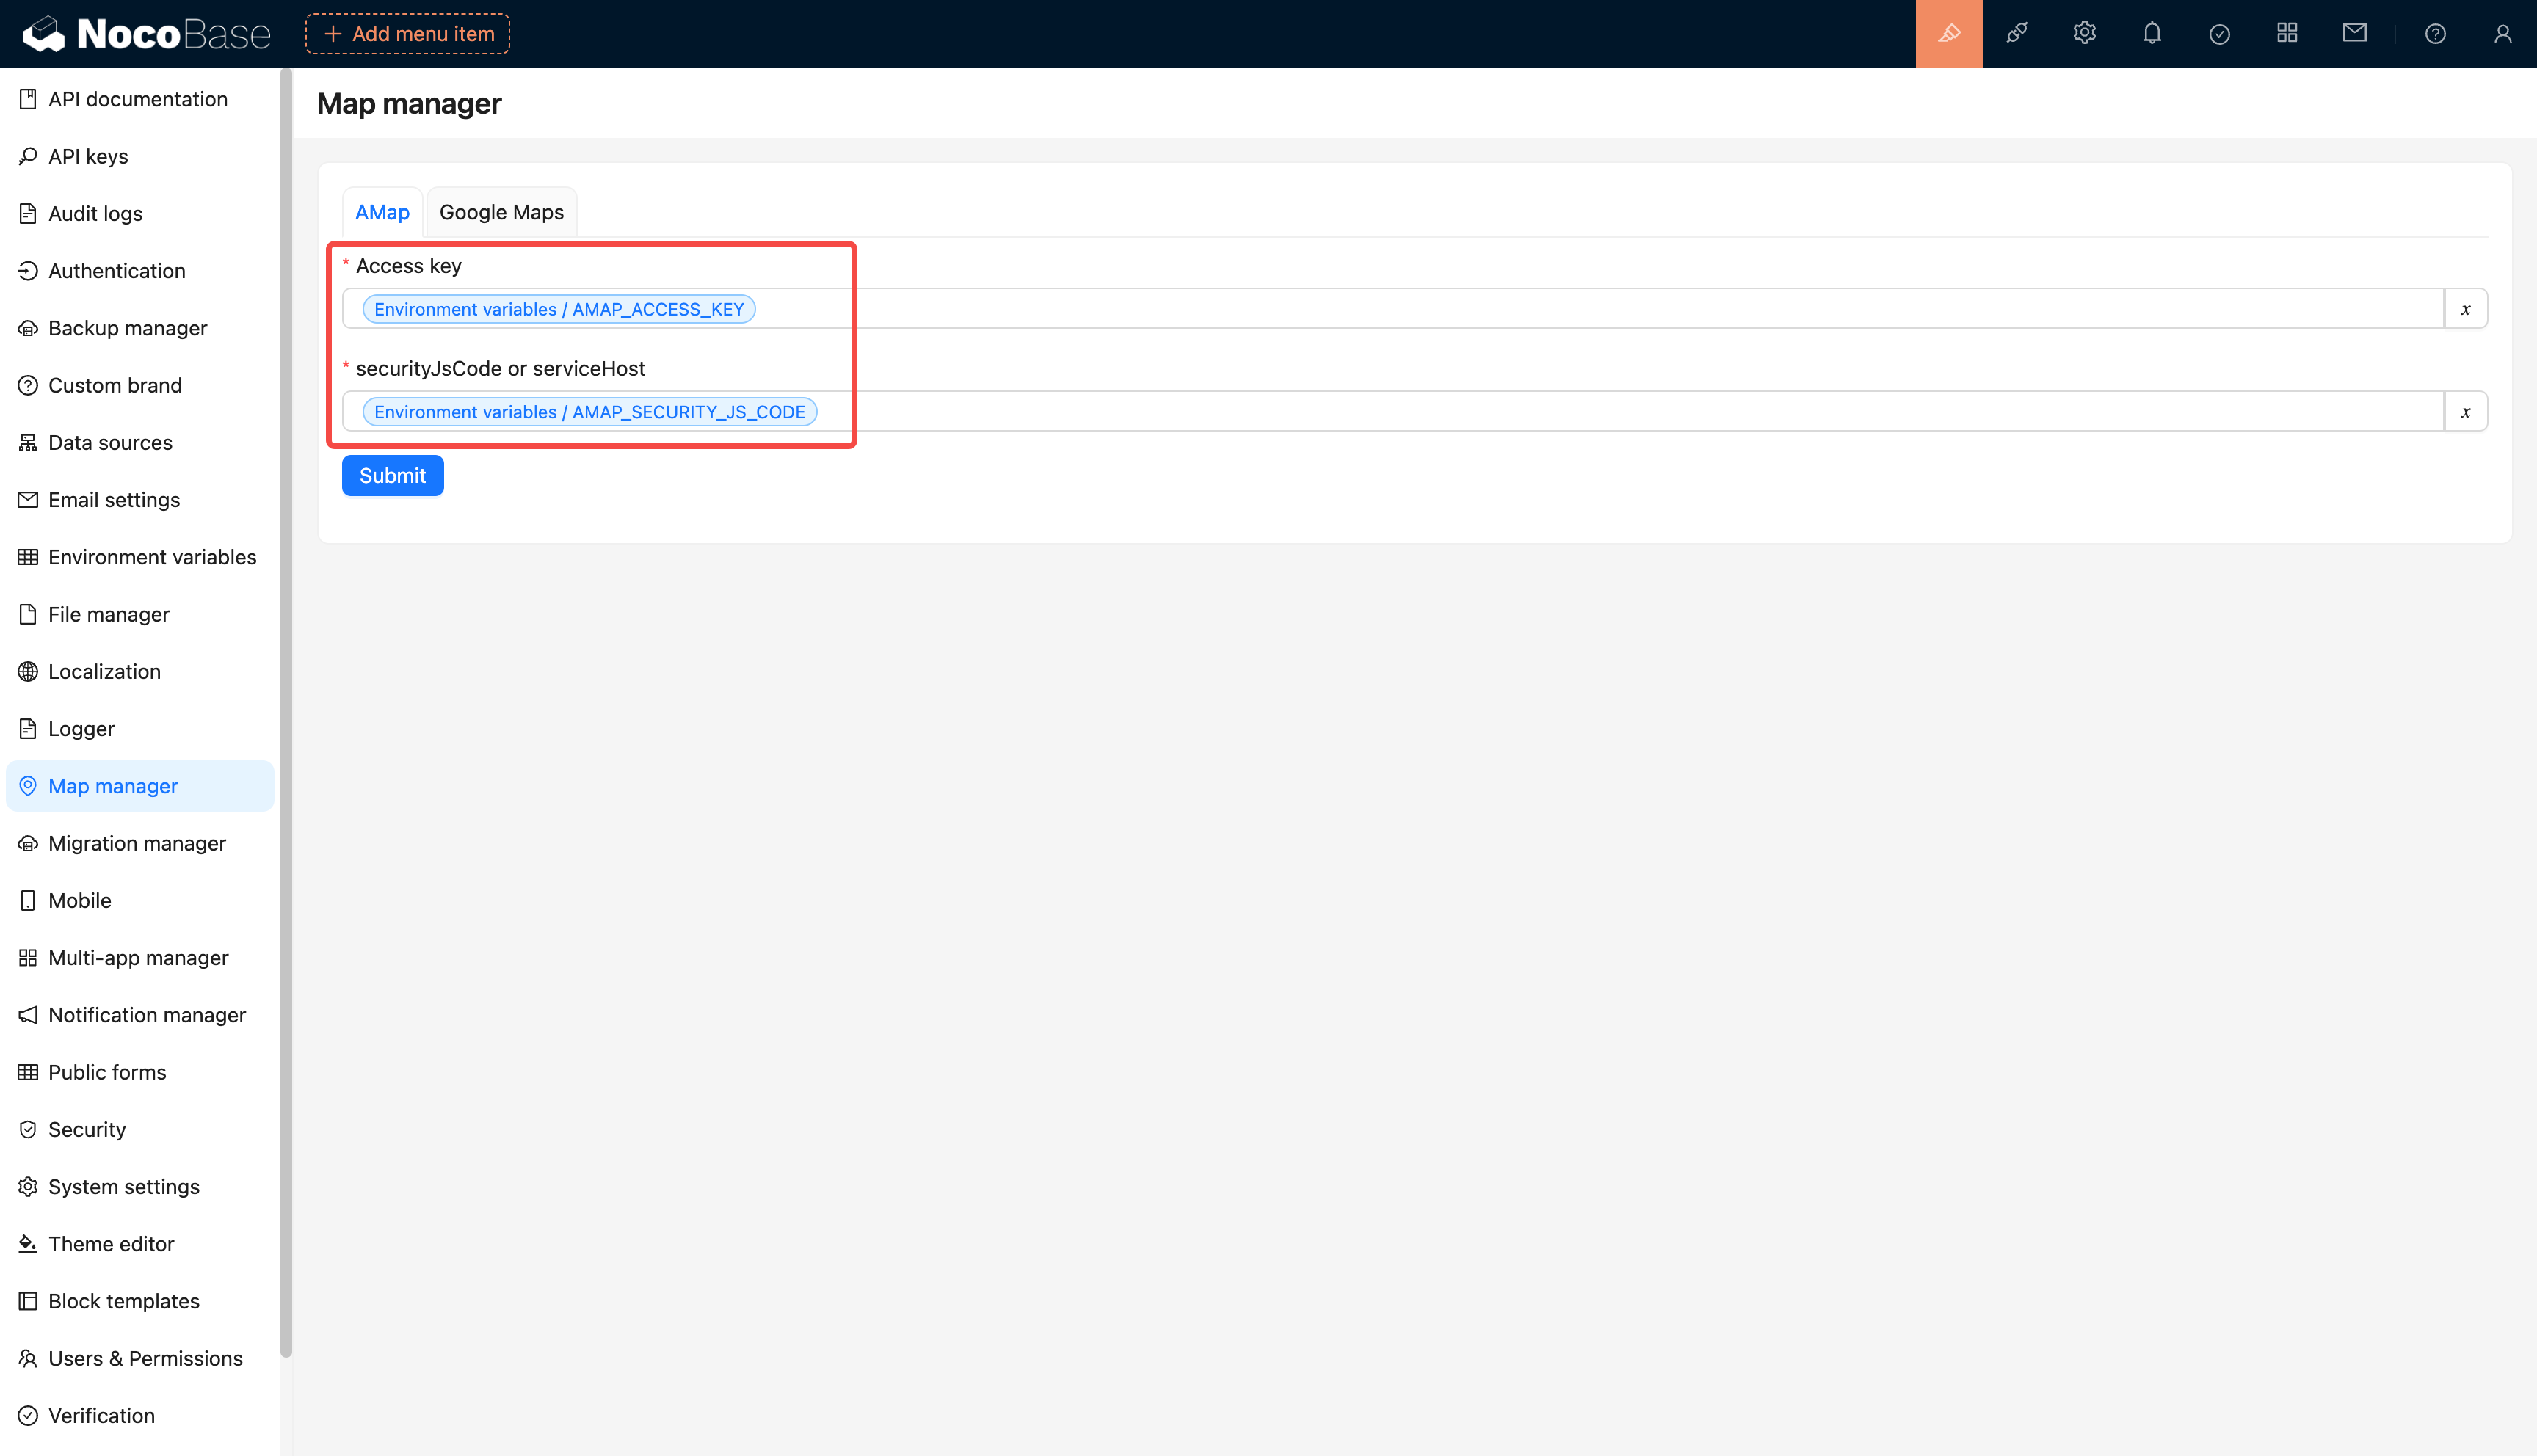Viewport: 2537px width, 1456px height.
Task: Open the user profile icon
Action: 2502,34
